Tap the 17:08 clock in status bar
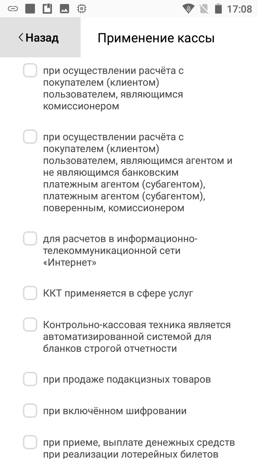 (x=239, y=9)
